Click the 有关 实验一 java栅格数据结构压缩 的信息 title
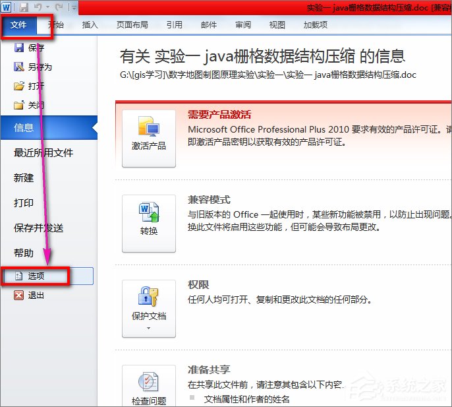 pyautogui.click(x=263, y=56)
